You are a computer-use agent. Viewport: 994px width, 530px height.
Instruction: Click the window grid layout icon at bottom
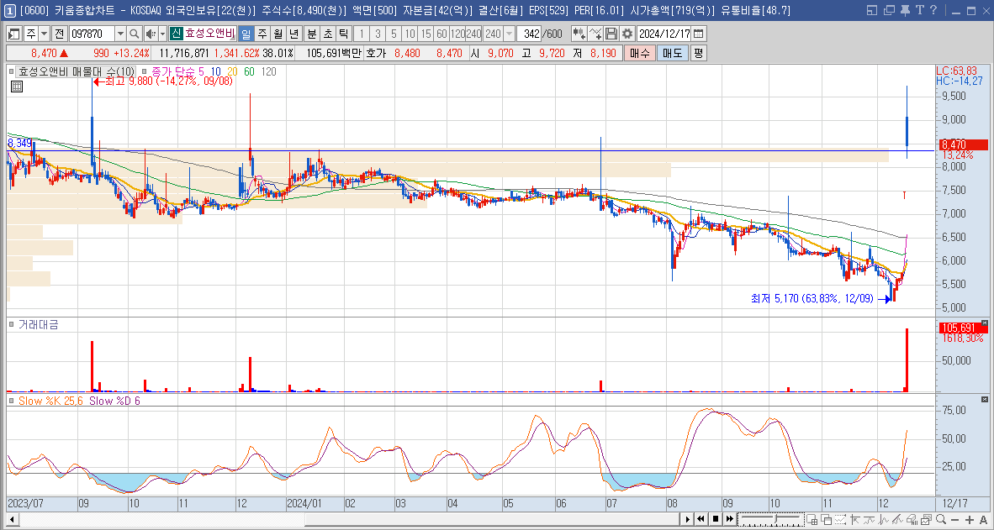[x=812, y=519]
